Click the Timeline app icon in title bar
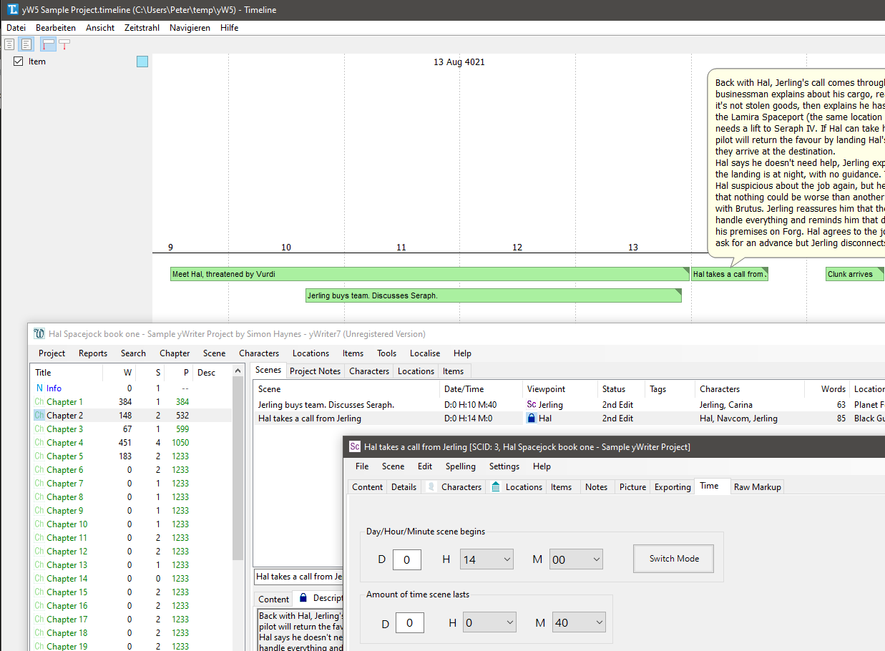The width and height of the screenshot is (885, 651). pos(12,10)
